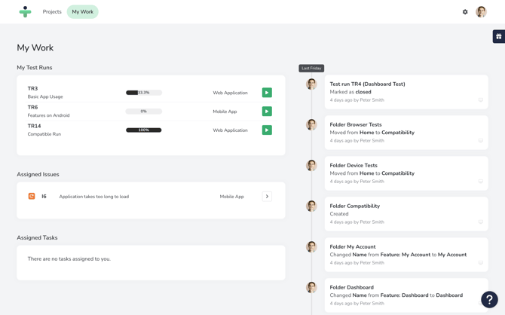Click comment icon on Folder Browser Tests card

480,140
